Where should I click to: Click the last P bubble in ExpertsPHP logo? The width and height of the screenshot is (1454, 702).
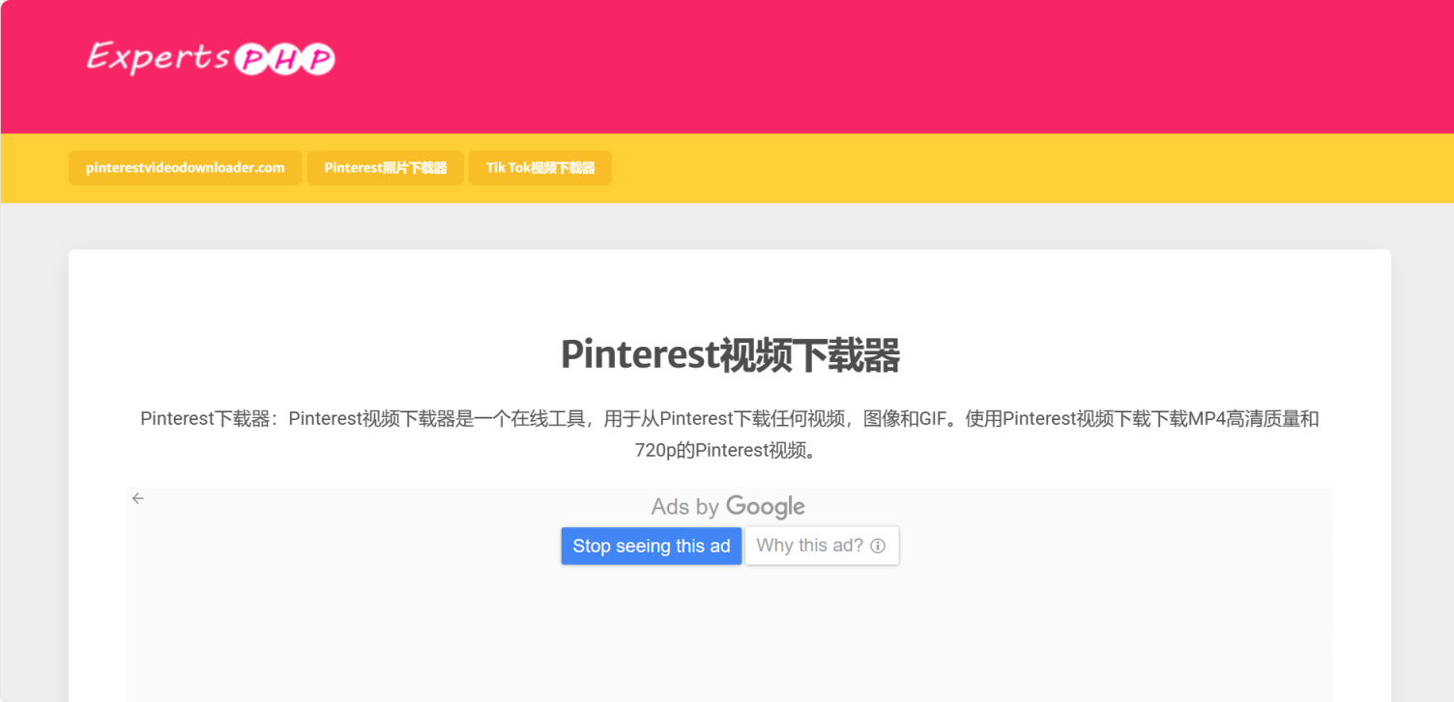coord(316,59)
